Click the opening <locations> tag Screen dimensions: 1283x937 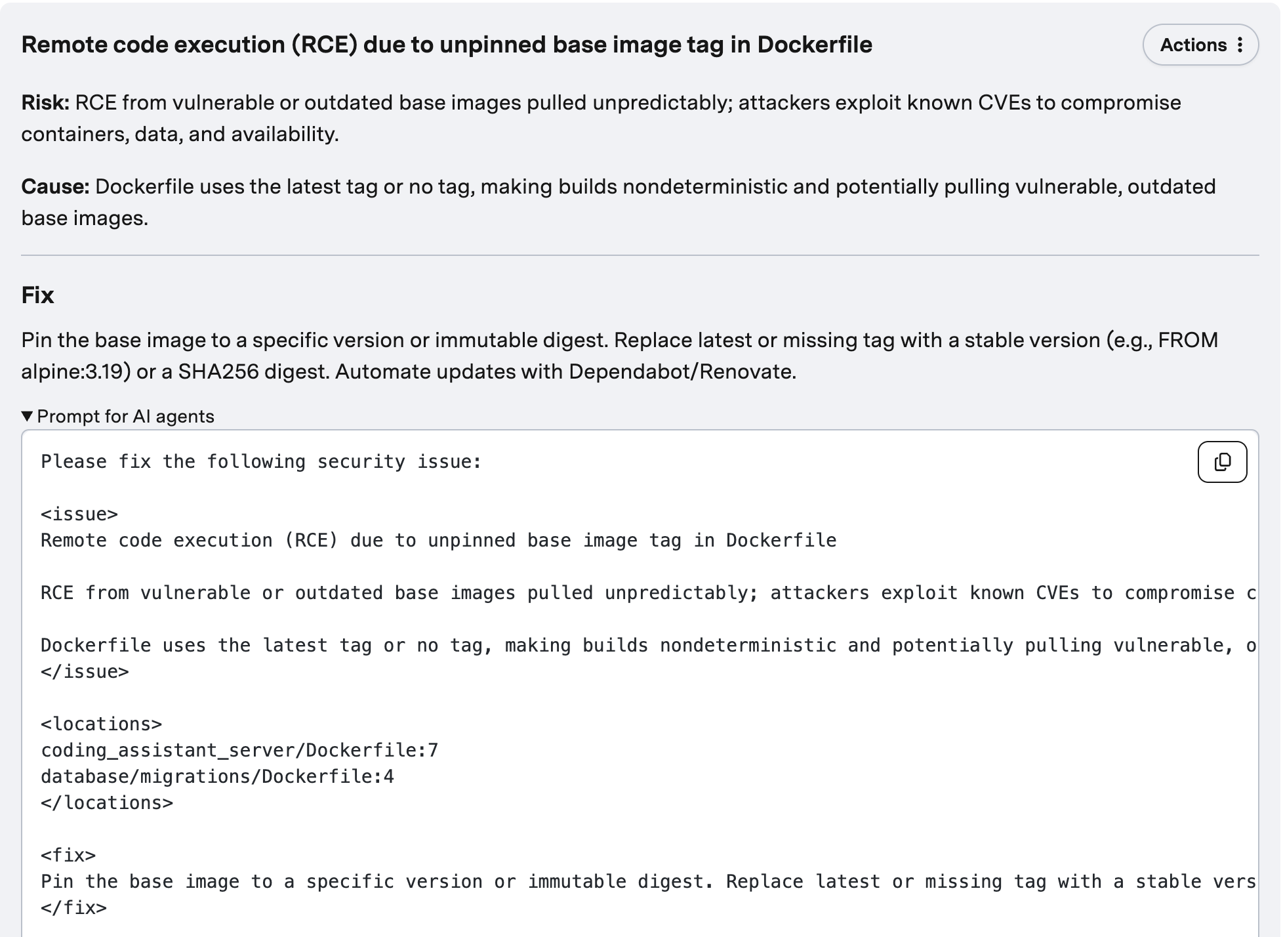[x=101, y=724]
